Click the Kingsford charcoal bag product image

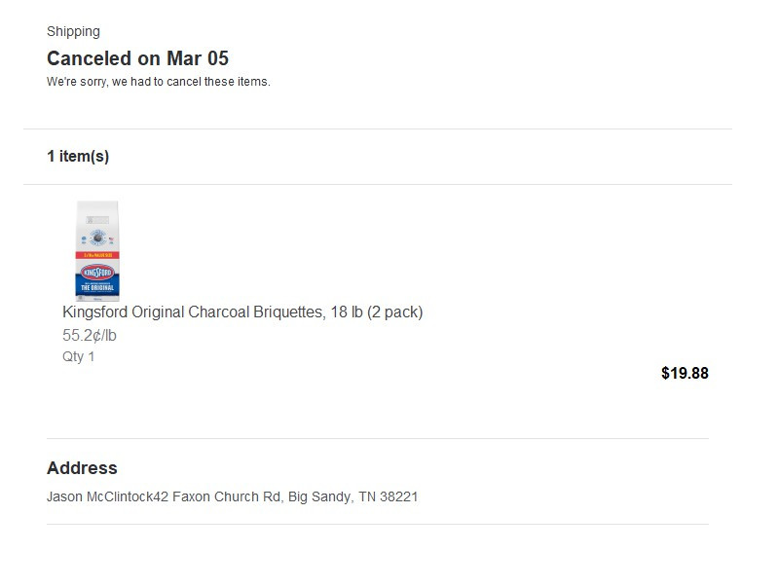[x=97, y=250]
